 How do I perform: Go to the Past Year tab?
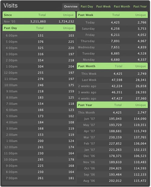140,6
